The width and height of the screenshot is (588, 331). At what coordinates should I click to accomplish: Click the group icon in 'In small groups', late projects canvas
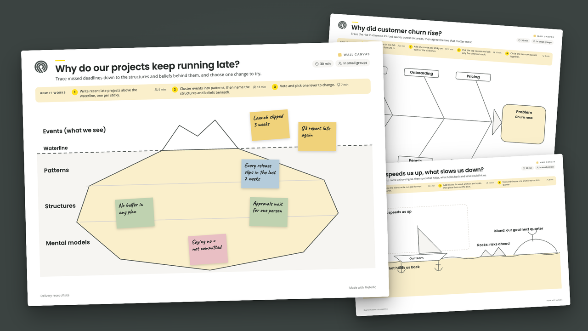point(340,63)
